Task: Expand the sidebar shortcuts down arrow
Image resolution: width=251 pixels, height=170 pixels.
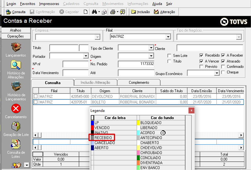Action: [27, 165]
